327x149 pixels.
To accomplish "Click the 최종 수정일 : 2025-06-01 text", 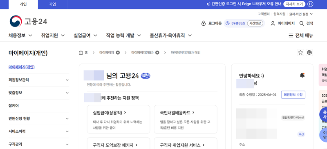I will [258, 95].
